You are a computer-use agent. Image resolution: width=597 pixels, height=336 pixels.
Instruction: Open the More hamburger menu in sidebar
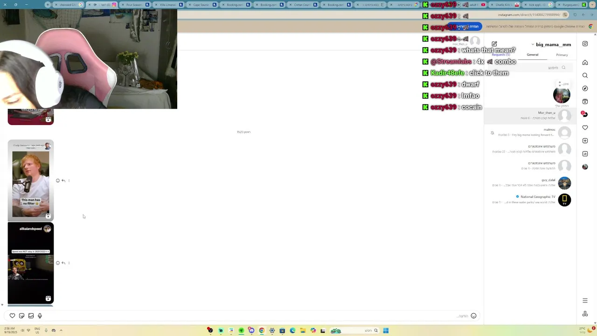585,301
